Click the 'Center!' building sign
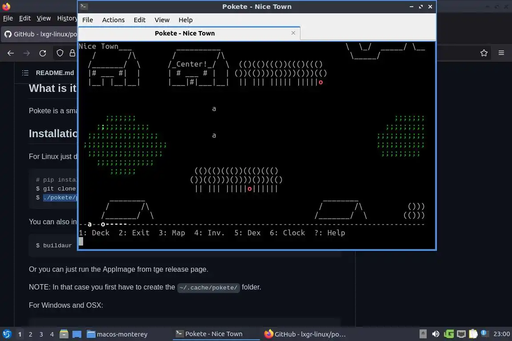The image size is (512, 341). [x=192, y=64]
